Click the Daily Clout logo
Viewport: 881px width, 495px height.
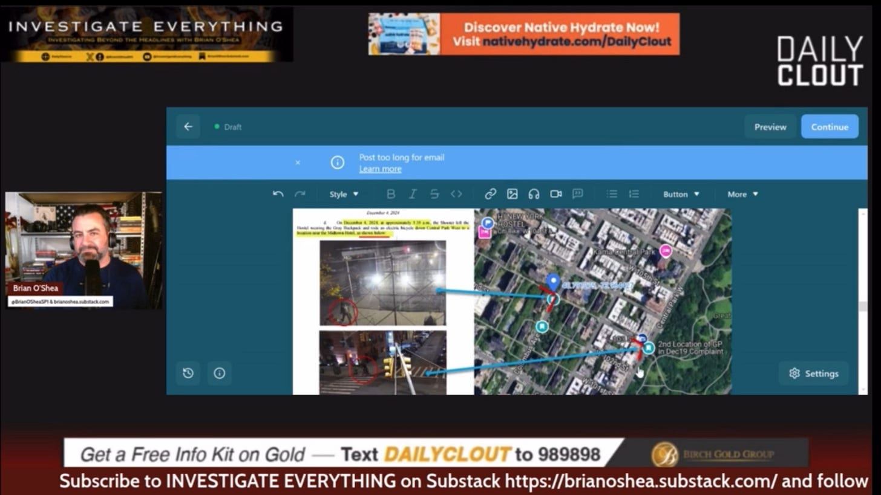pos(820,61)
